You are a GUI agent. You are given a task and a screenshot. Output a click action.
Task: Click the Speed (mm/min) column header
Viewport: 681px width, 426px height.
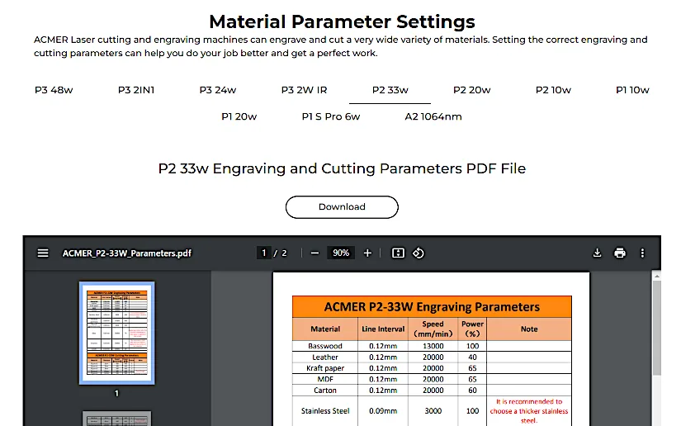[x=433, y=329]
